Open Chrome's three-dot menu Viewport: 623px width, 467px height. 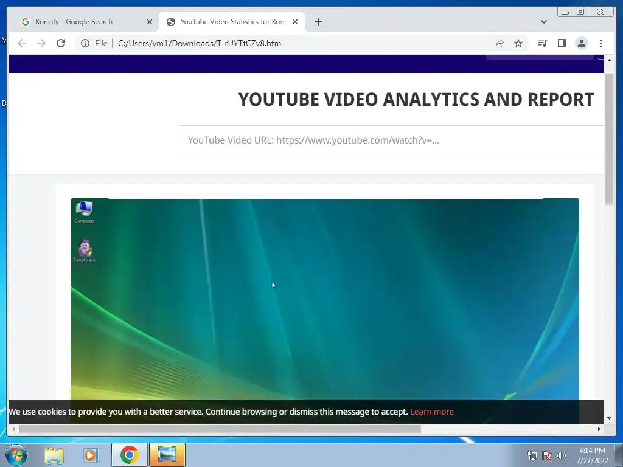click(601, 43)
